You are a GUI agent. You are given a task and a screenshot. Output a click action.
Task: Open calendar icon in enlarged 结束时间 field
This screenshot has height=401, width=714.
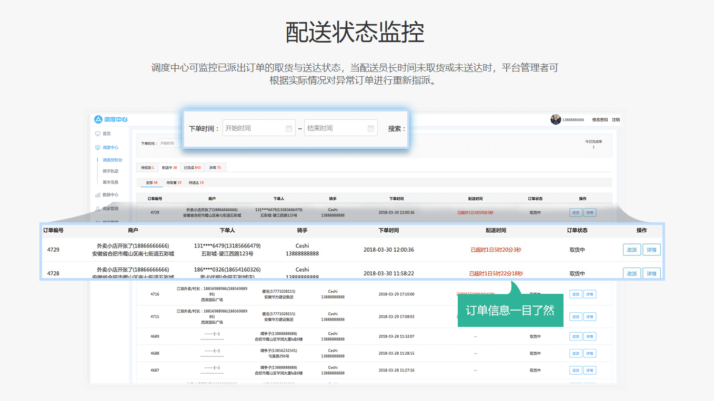[x=370, y=128]
